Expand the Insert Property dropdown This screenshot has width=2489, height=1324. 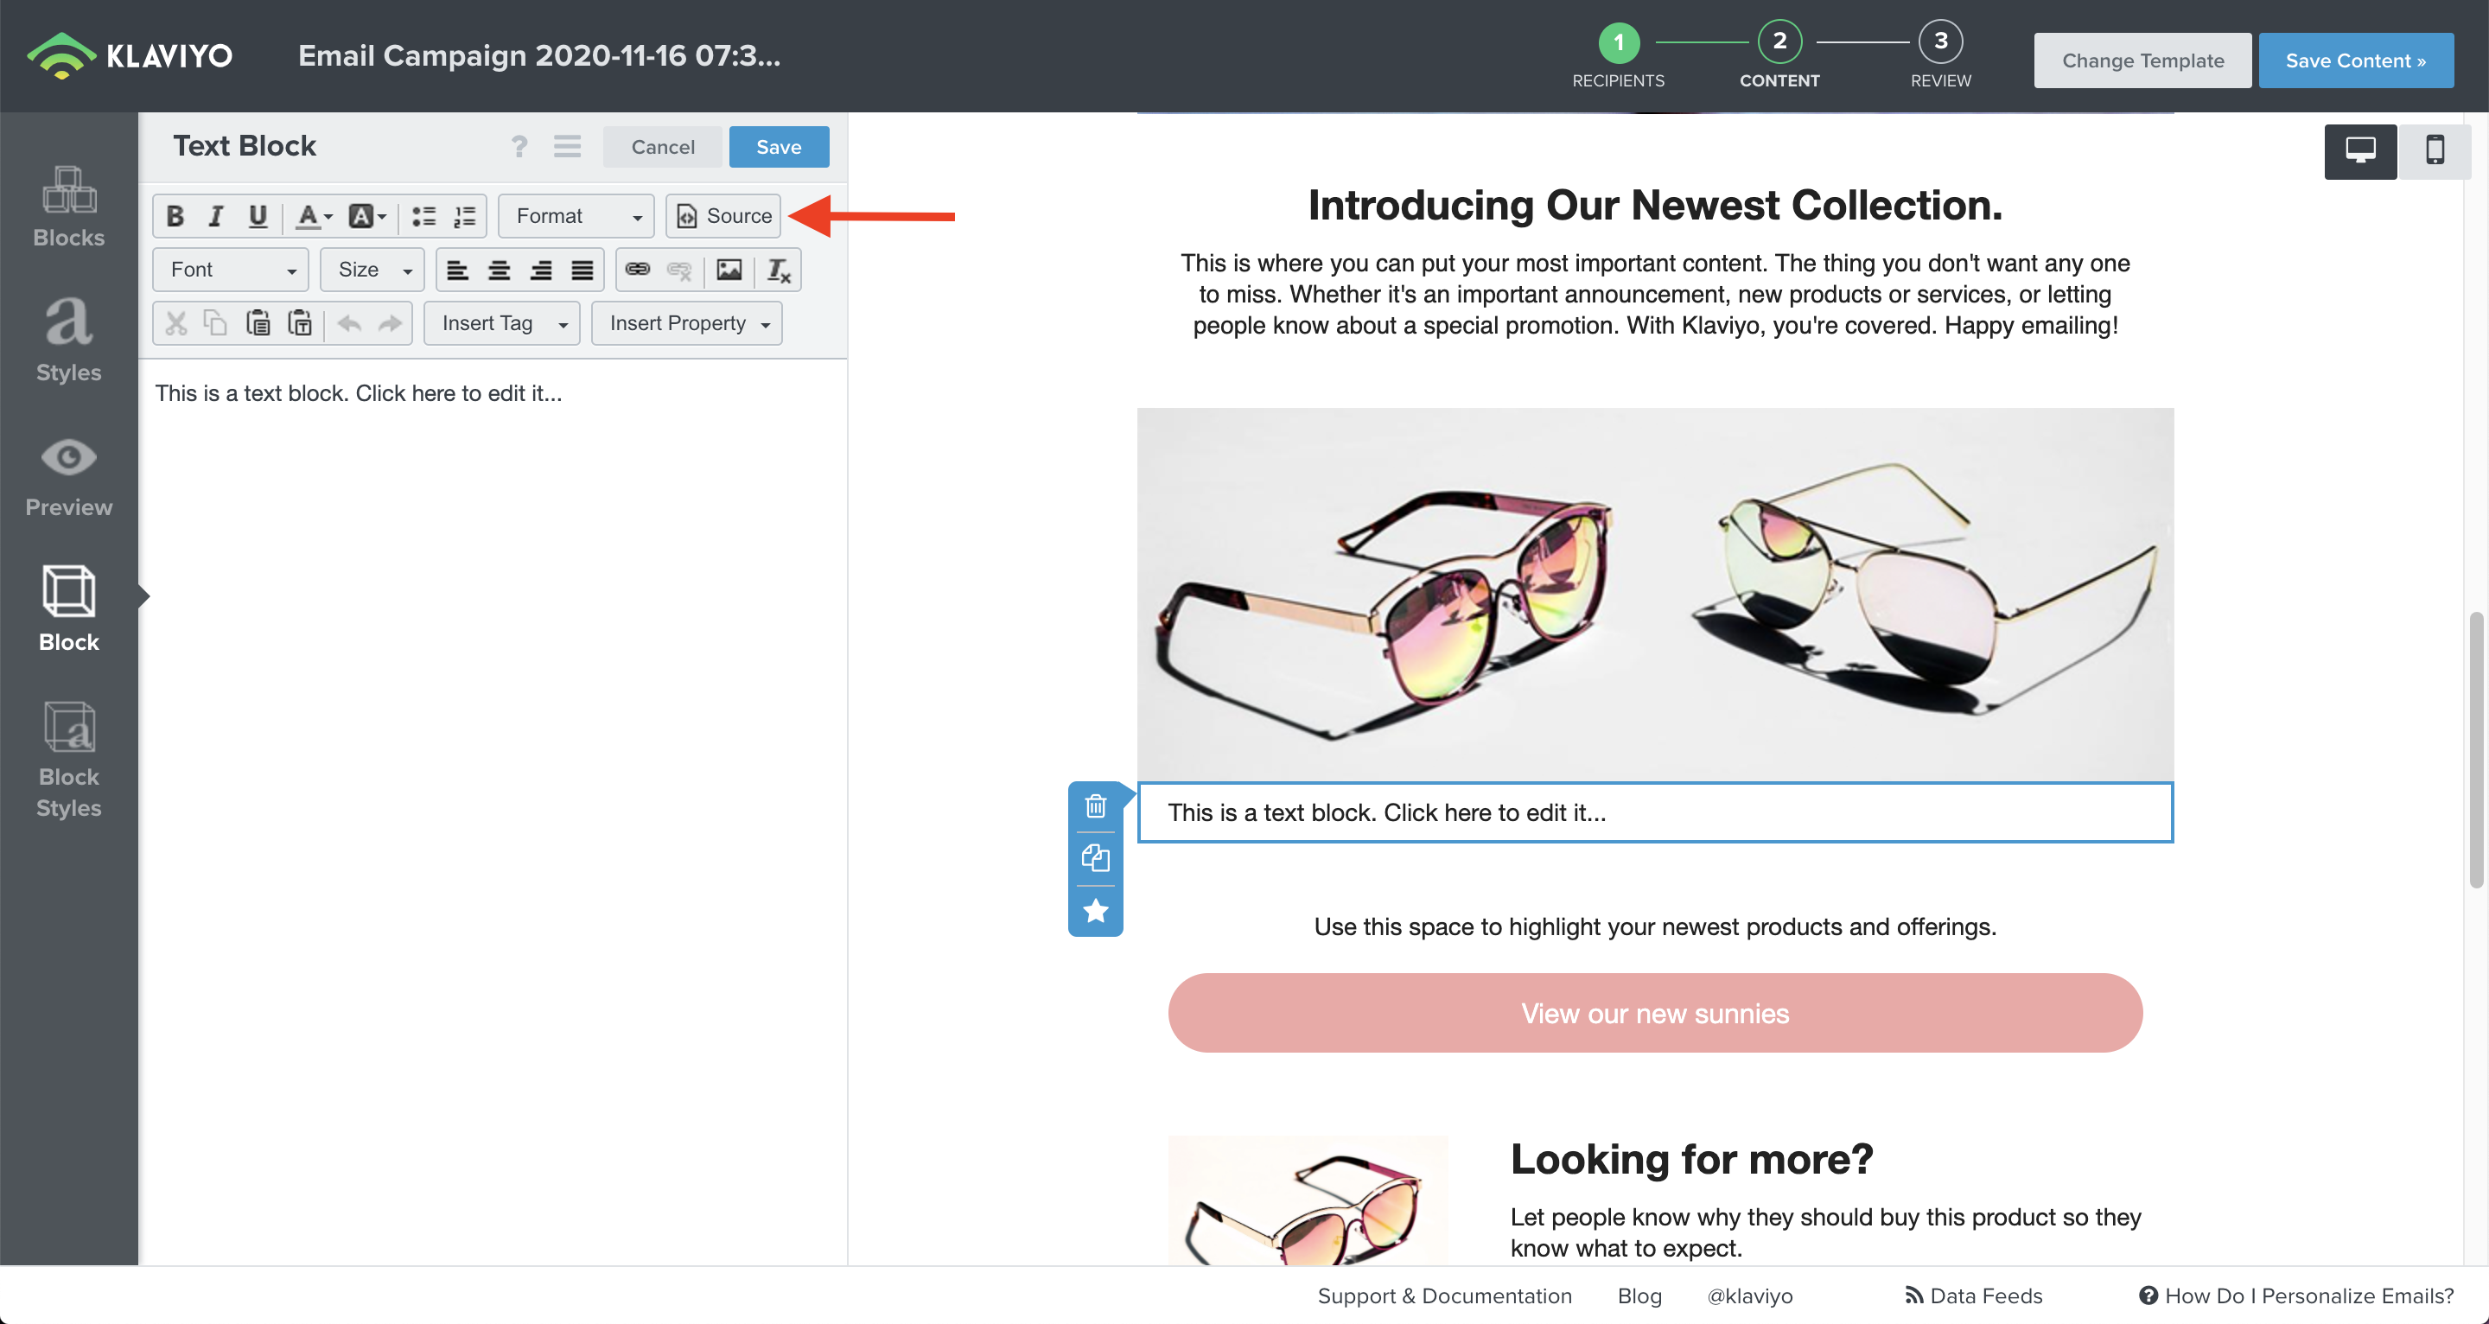click(687, 322)
